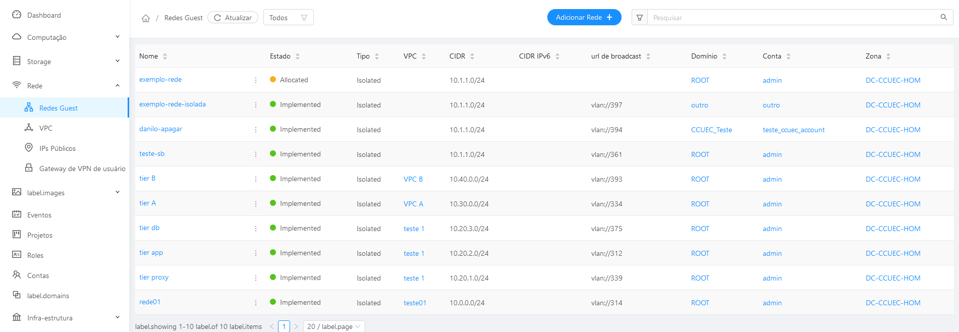Click the home breadcrumb icon

(146, 18)
